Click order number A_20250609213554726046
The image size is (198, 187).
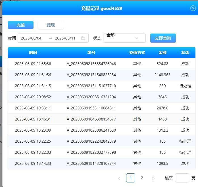click(91, 64)
